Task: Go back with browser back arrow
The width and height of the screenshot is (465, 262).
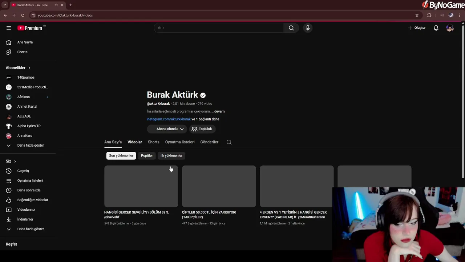Action: click(x=5, y=15)
